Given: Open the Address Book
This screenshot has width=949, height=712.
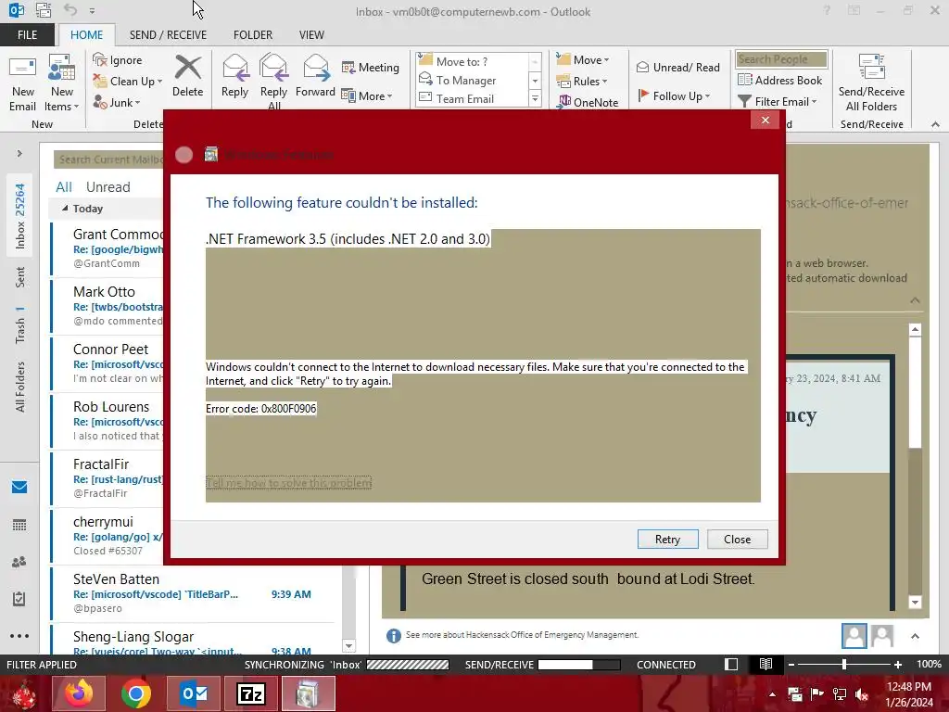Looking at the screenshot, I should click(x=780, y=80).
